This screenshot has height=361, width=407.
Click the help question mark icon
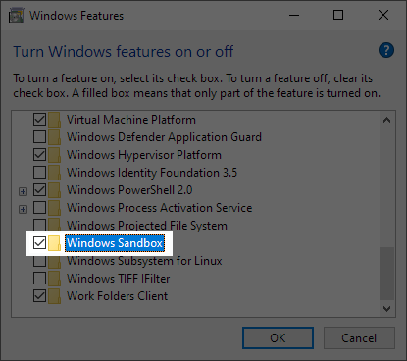[386, 50]
